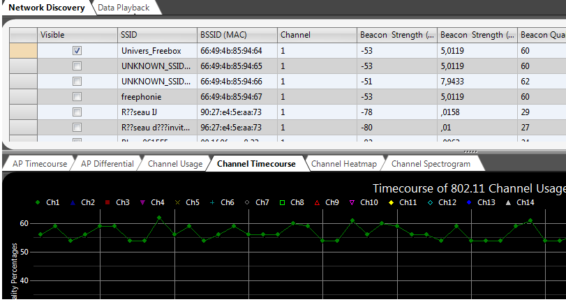Uncheck Visible for Univers_Freebox network

[77, 50]
